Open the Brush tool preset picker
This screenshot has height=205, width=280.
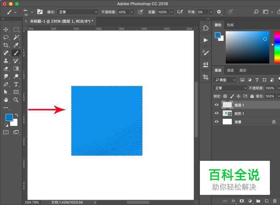point(12,12)
